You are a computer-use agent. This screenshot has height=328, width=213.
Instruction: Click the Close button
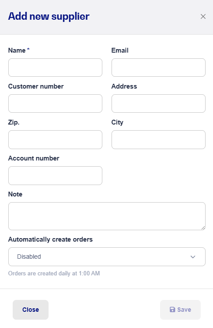[x=31, y=310]
